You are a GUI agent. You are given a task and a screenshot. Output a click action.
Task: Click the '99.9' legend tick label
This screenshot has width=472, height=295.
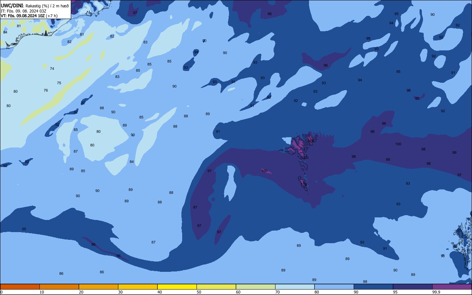point(437,292)
